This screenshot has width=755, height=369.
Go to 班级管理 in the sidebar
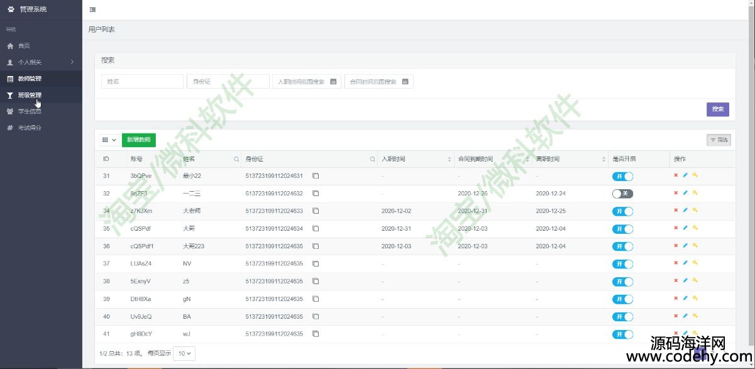[30, 95]
